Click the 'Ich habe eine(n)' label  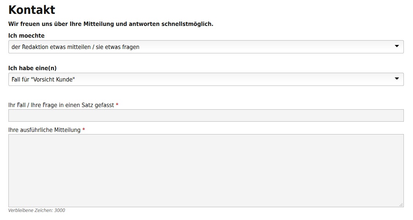[x=32, y=68]
